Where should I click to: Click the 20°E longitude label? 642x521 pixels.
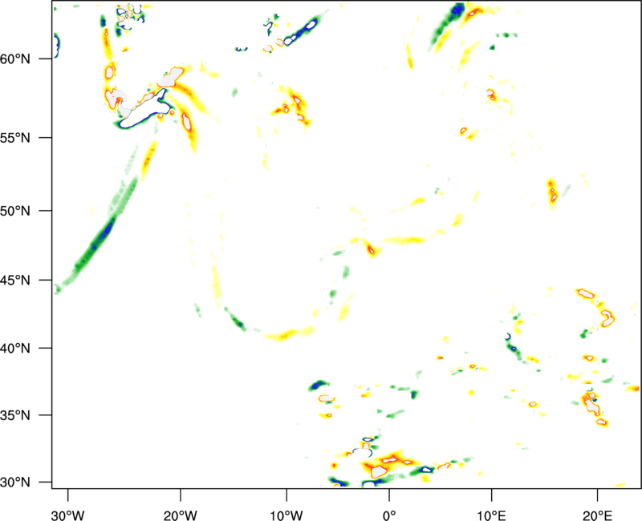point(597,515)
